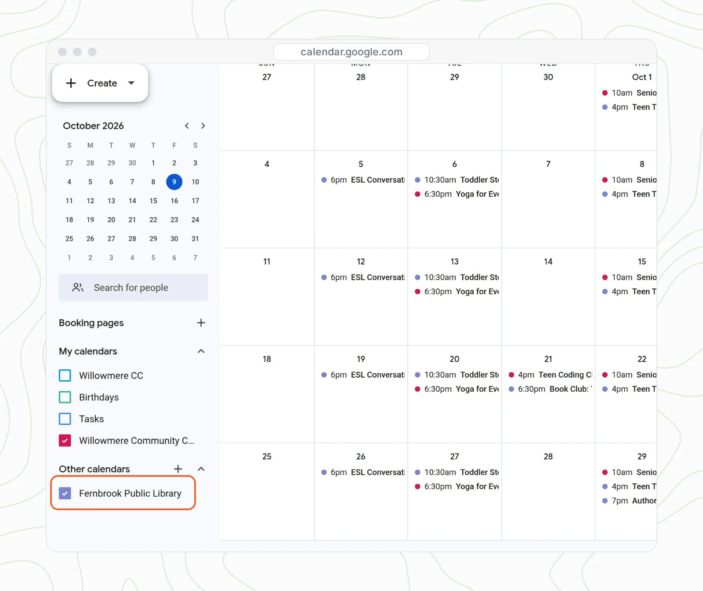This screenshot has height=591, width=703.
Task: Open 10am Senior event on Oct 1
Action: [x=629, y=93]
